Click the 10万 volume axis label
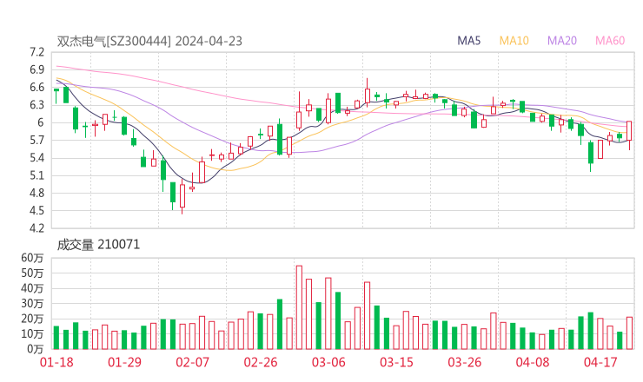 pyautogui.click(x=32, y=333)
